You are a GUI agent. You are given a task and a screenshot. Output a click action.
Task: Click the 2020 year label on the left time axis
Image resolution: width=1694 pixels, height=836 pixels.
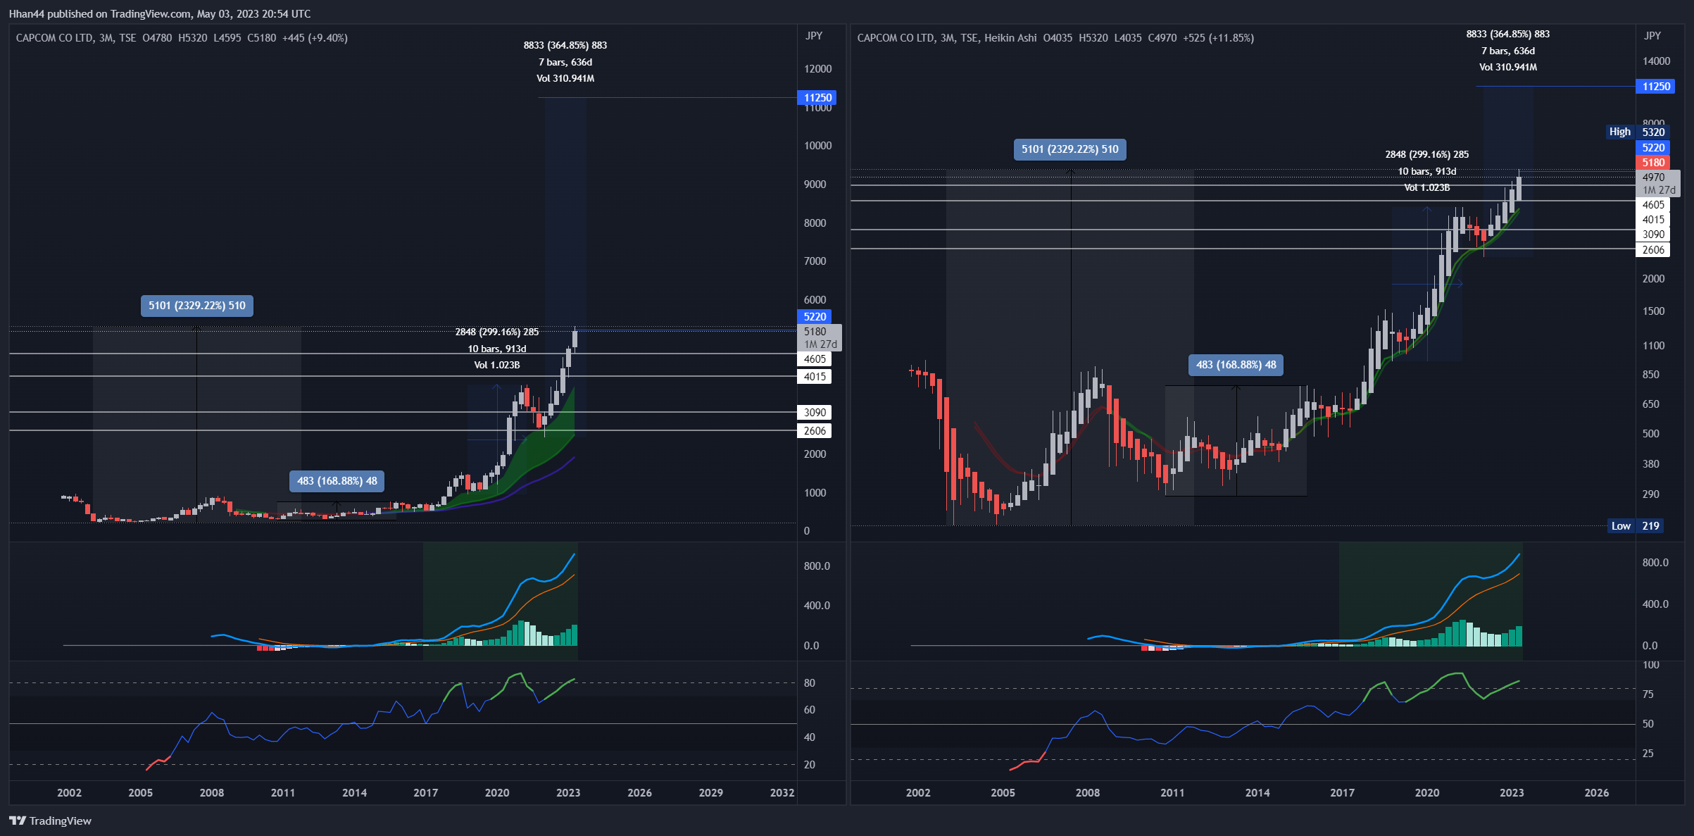click(x=497, y=792)
